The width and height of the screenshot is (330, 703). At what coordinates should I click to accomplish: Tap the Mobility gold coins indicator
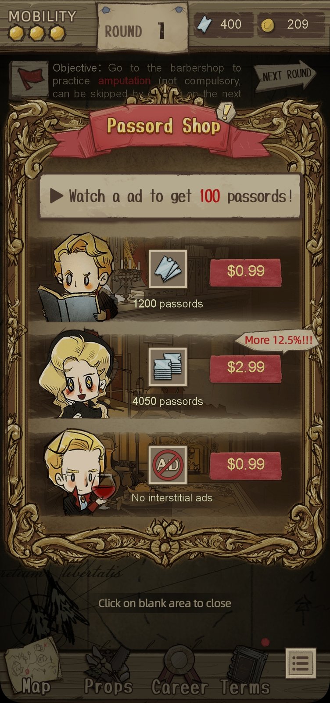click(x=37, y=33)
